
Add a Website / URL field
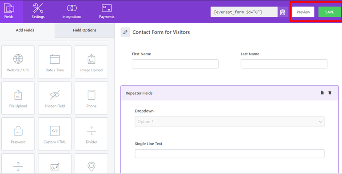click(18, 62)
